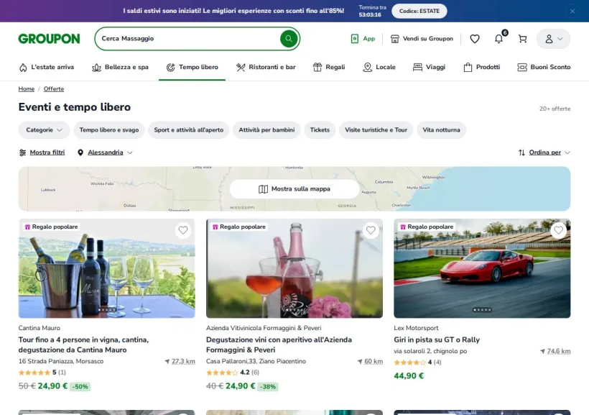Open the red Ferrari track image
The image size is (589, 415).
coord(482,268)
